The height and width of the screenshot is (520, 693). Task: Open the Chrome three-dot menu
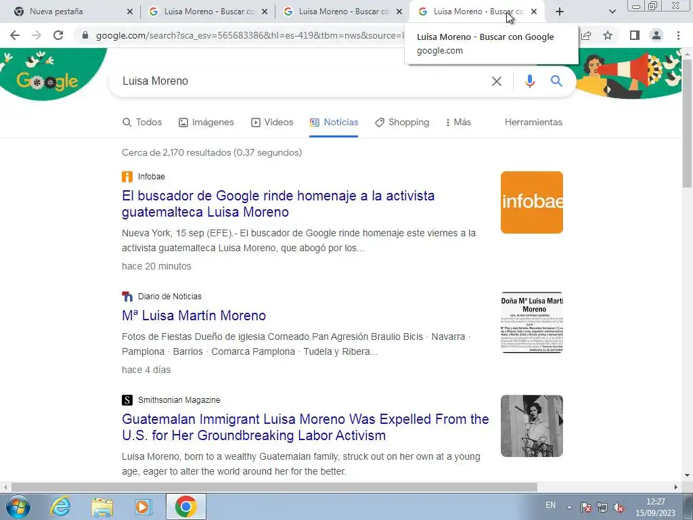coord(678,35)
